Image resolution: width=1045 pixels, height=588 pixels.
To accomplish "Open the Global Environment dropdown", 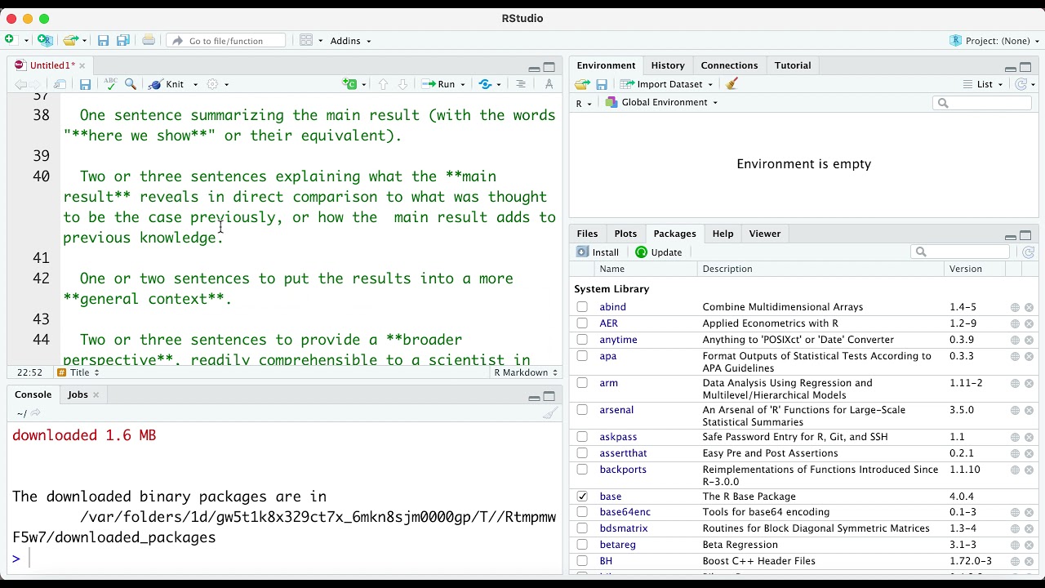I will pyautogui.click(x=661, y=102).
